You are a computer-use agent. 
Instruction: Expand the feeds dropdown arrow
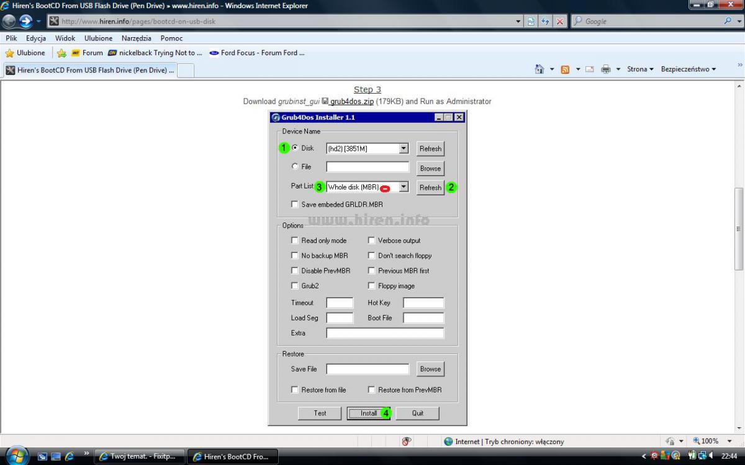577,69
